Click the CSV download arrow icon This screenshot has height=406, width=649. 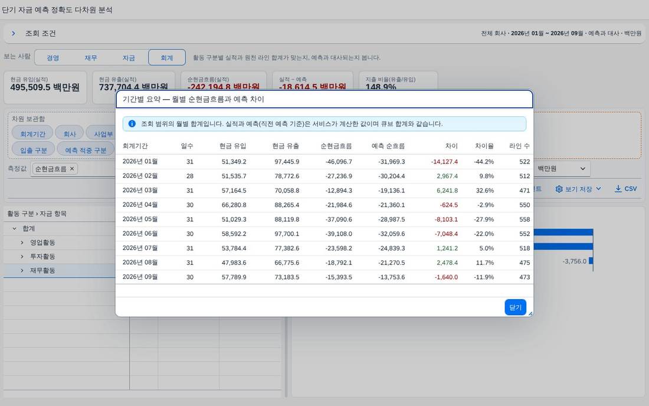[x=618, y=189]
